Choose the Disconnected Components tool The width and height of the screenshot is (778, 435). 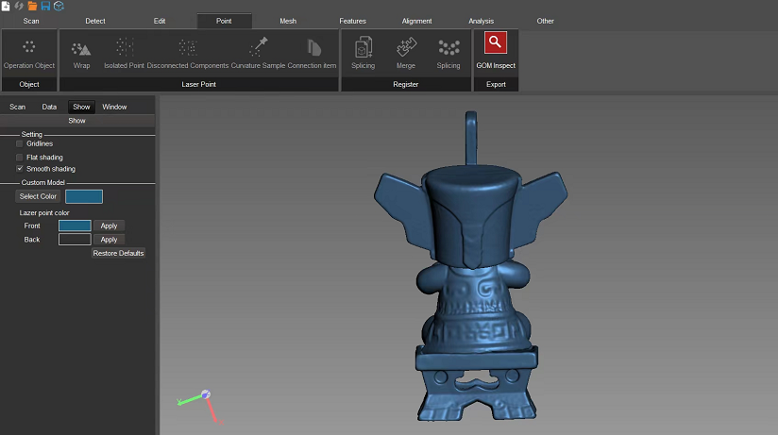(x=188, y=54)
